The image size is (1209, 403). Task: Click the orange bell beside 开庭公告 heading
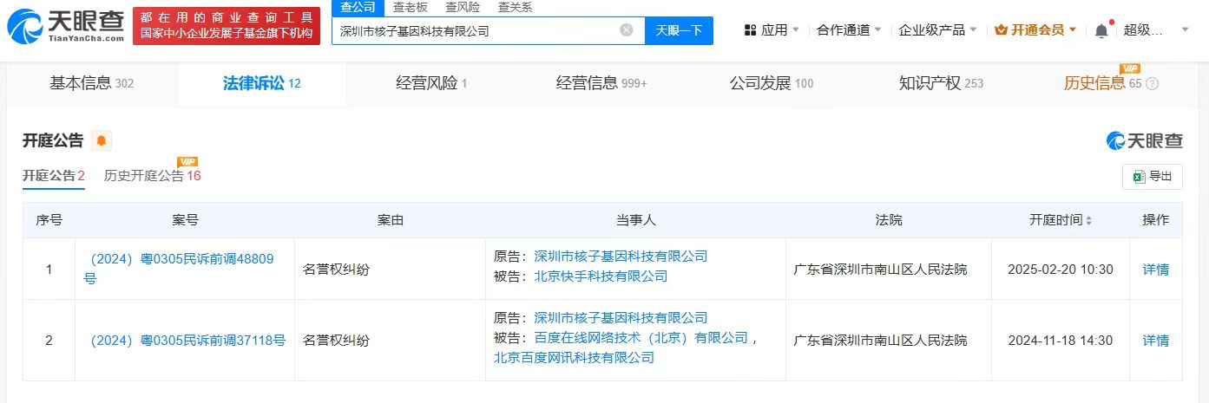pyautogui.click(x=102, y=140)
